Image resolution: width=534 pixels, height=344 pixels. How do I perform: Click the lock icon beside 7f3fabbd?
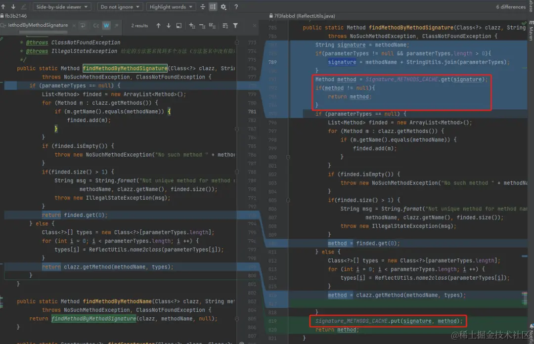[x=271, y=16]
